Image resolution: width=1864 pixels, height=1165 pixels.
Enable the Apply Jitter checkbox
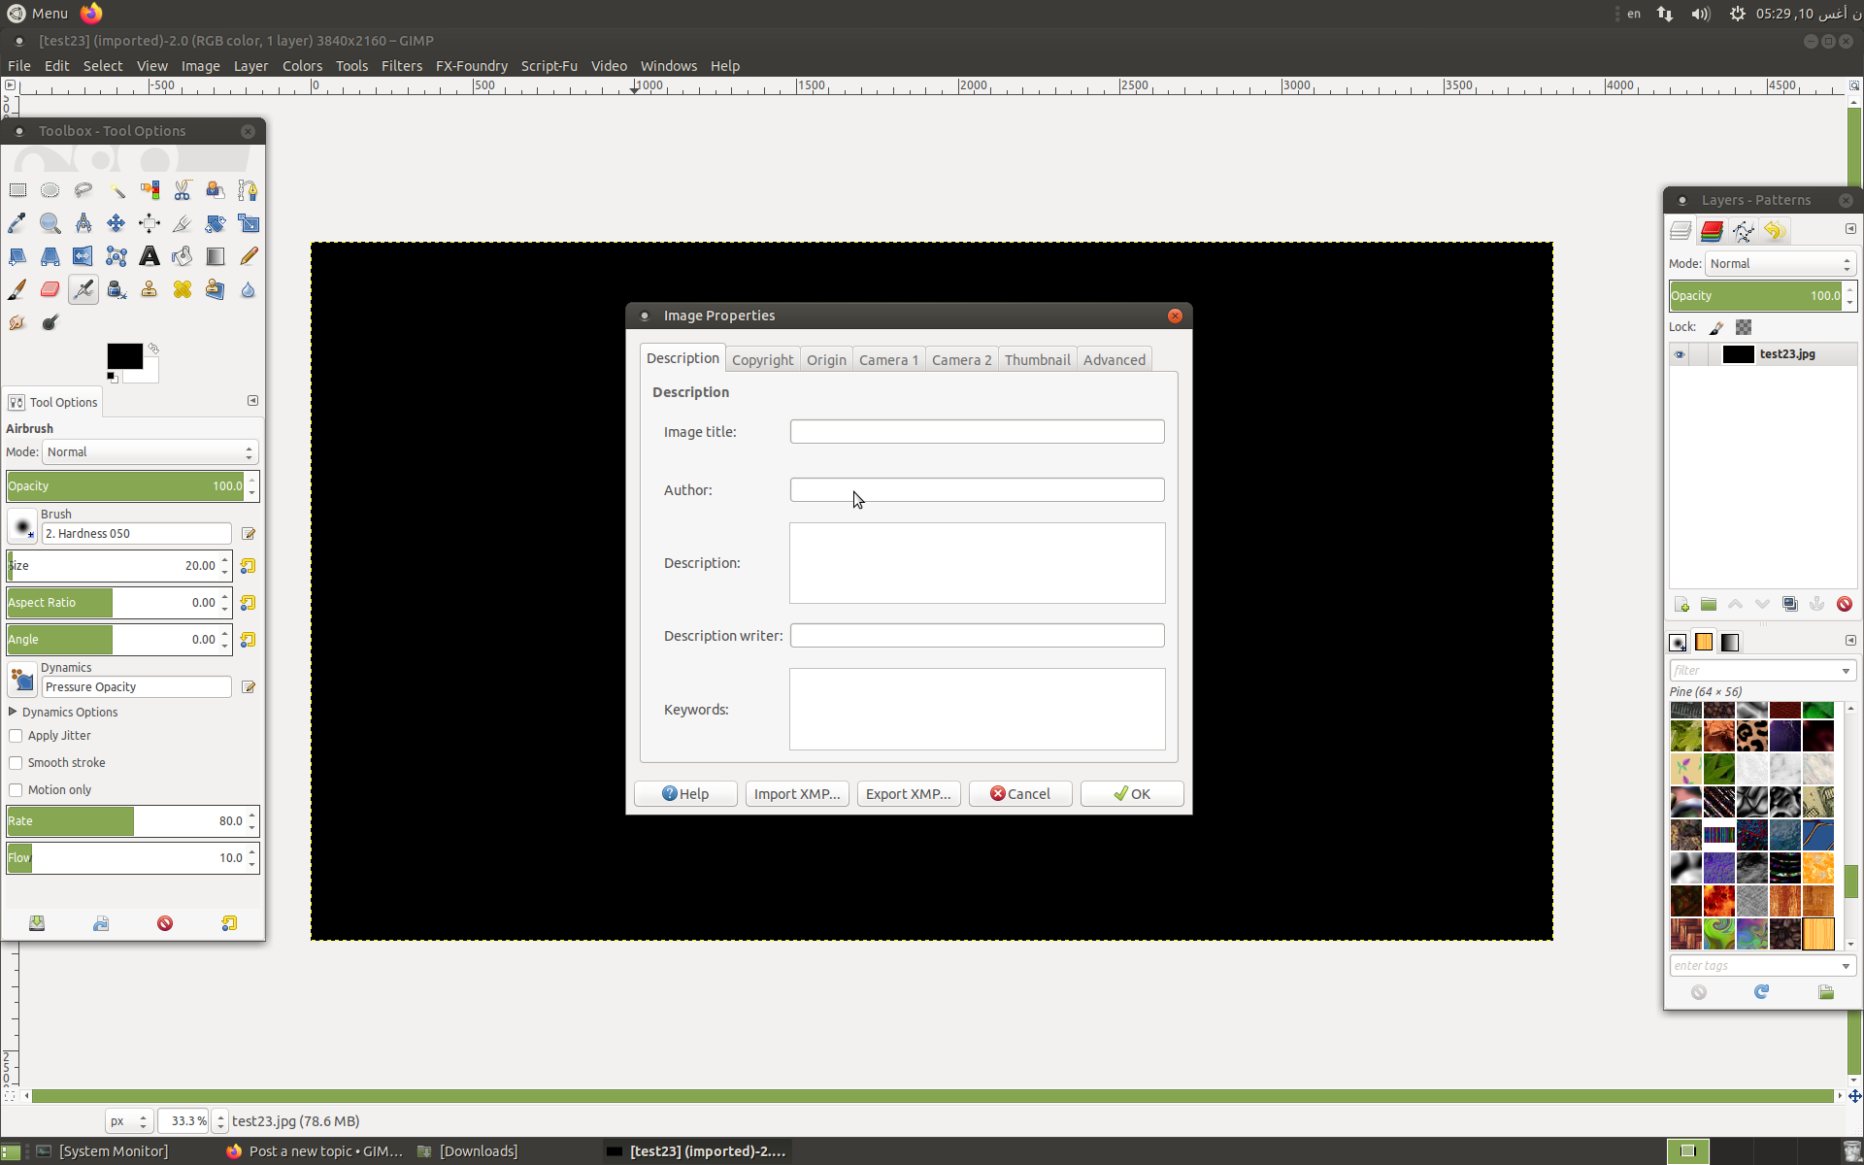[x=16, y=736]
